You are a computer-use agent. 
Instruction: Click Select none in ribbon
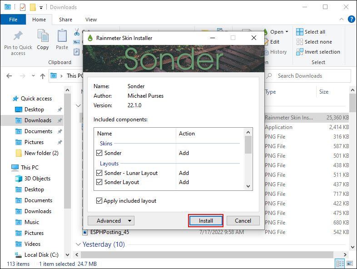click(x=314, y=42)
